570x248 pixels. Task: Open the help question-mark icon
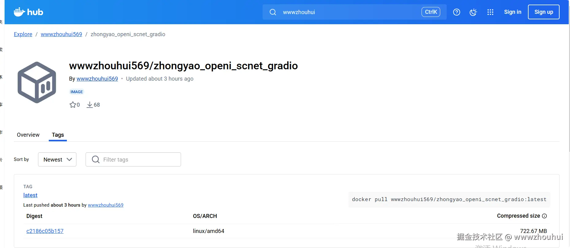(456, 12)
